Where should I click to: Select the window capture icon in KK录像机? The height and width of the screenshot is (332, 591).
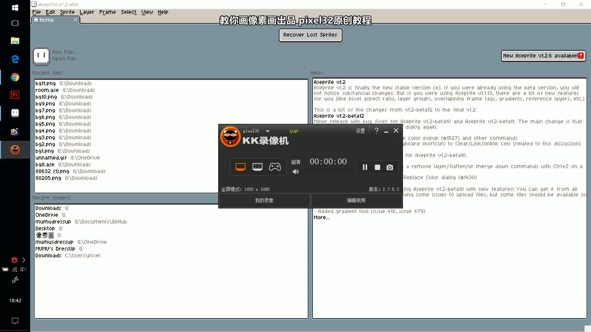point(257,167)
